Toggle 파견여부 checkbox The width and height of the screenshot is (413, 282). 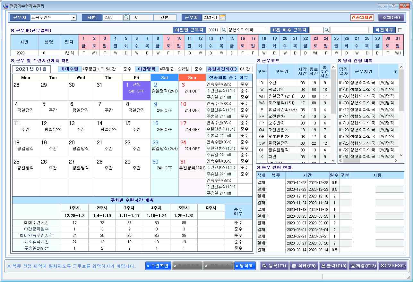400,30
